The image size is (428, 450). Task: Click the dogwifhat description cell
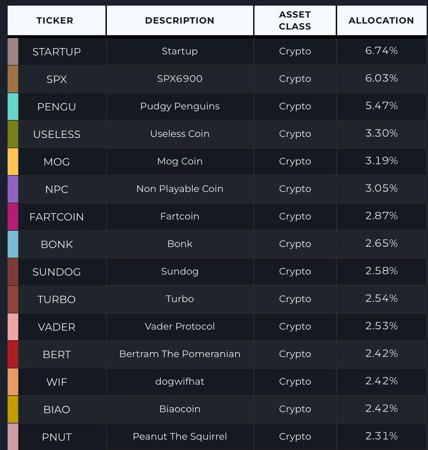[180, 382]
